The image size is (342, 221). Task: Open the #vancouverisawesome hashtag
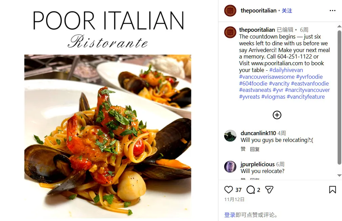pyautogui.click(x=267, y=77)
